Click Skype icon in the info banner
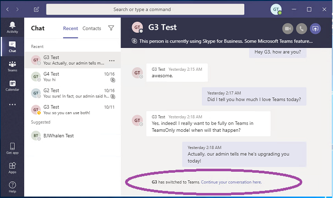Image resolution: width=333 pixels, height=198 pixels. coord(134,41)
